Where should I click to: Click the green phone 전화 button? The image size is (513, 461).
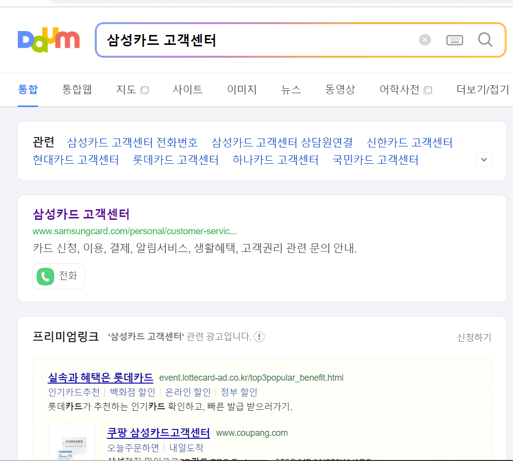pyautogui.click(x=59, y=277)
